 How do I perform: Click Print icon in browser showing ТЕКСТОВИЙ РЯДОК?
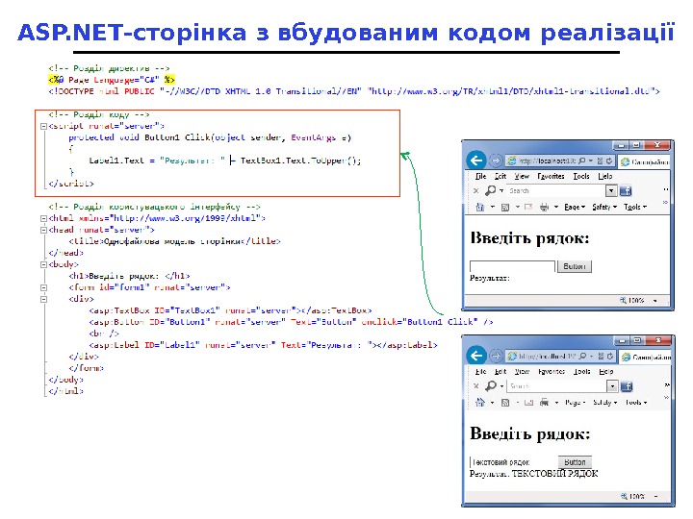pos(545,402)
